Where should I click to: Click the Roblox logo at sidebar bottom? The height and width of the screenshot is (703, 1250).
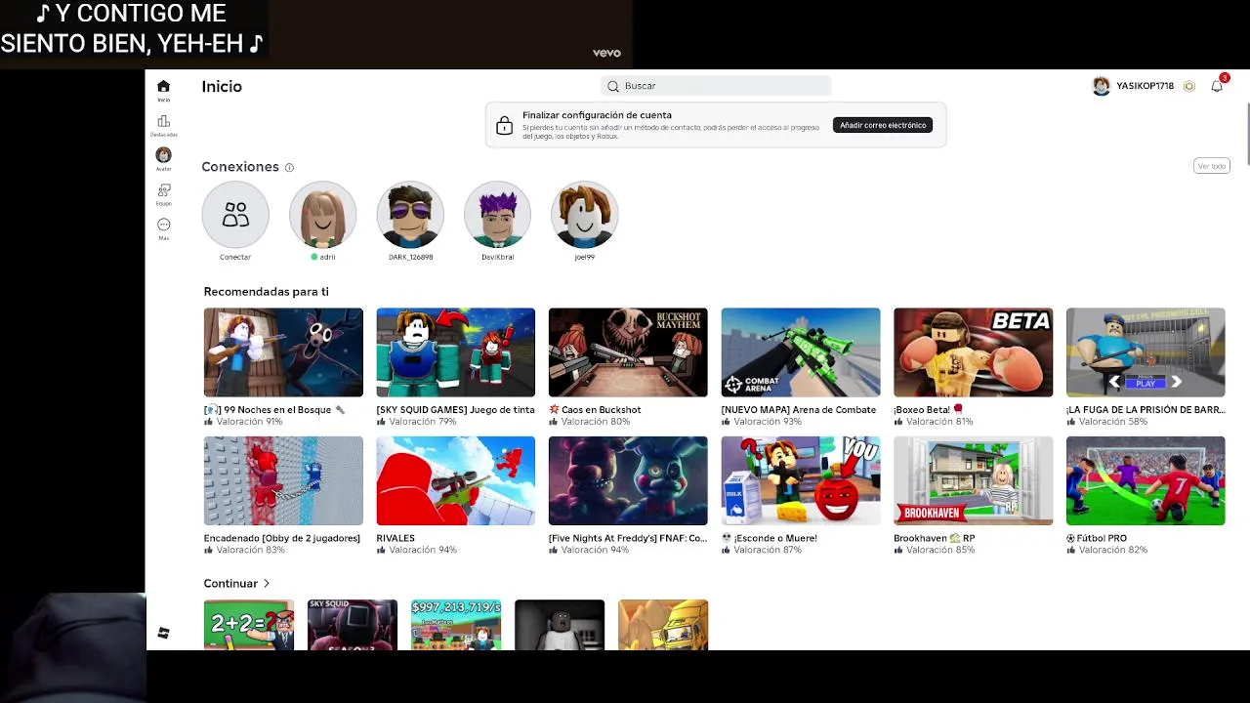tap(163, 633)
